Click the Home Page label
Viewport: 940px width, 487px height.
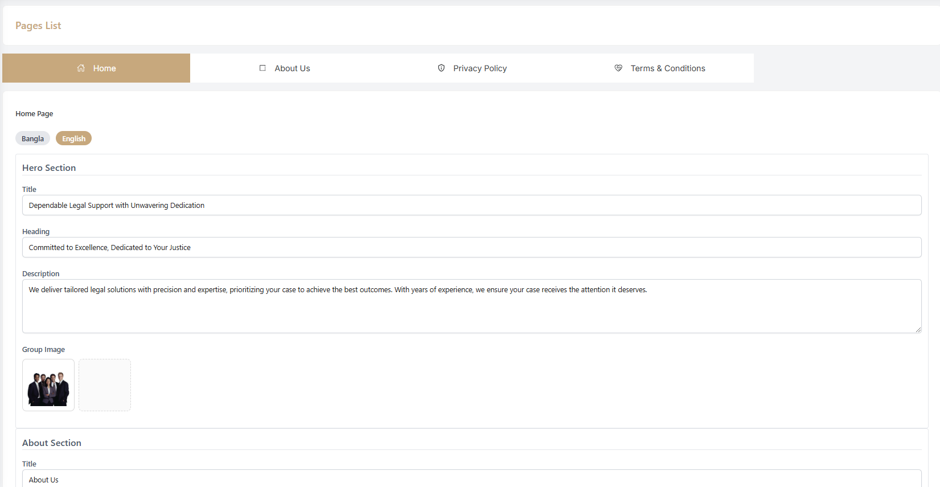34,114
